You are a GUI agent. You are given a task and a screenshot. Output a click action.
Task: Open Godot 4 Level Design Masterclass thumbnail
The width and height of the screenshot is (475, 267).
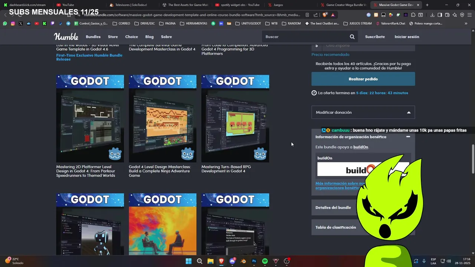[163, 119]
